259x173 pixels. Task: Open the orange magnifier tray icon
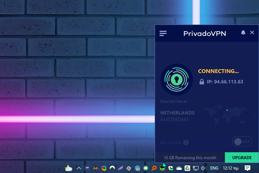(x=154, y=168)
